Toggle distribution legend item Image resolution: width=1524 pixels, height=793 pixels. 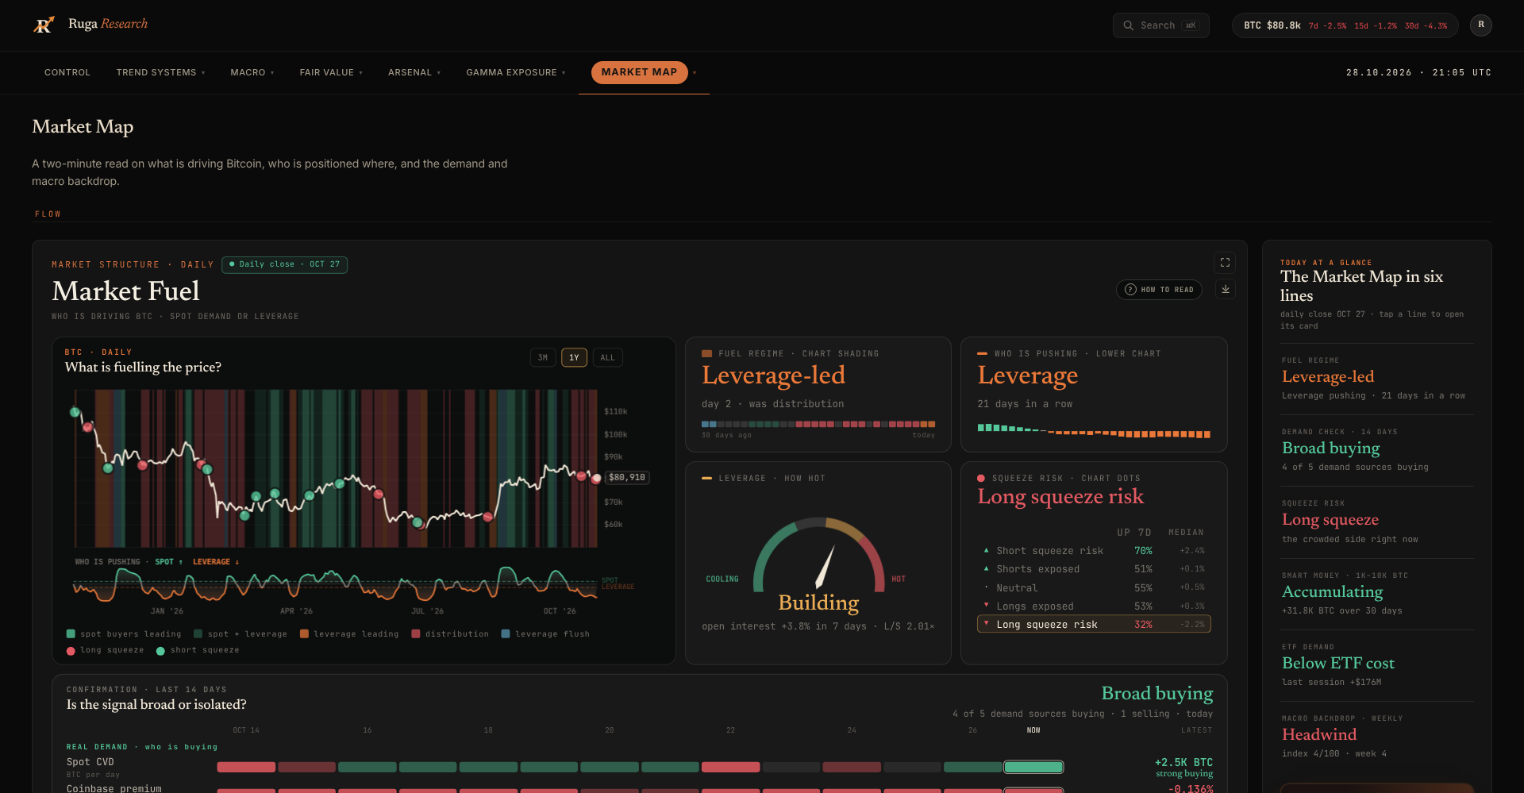[450, 634]
